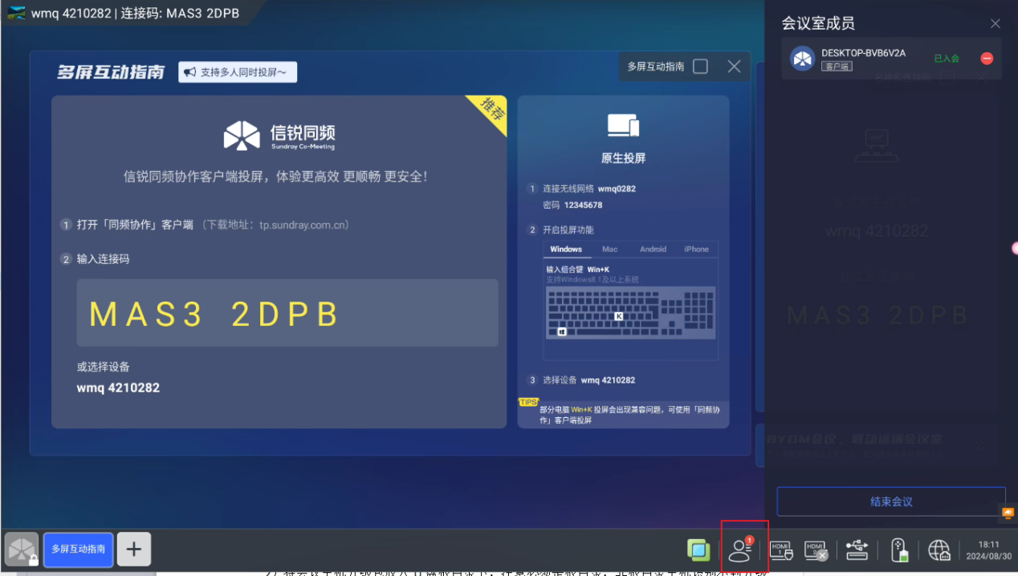This screenshot has height=576, width=1018.
Task: Open the green multi-window screens icon
Action: tap(698, 550)
